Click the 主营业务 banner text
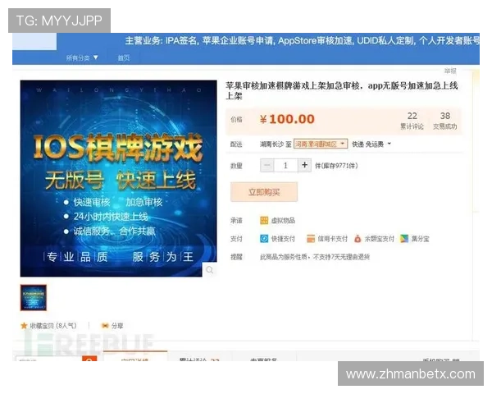 point(302,41)
